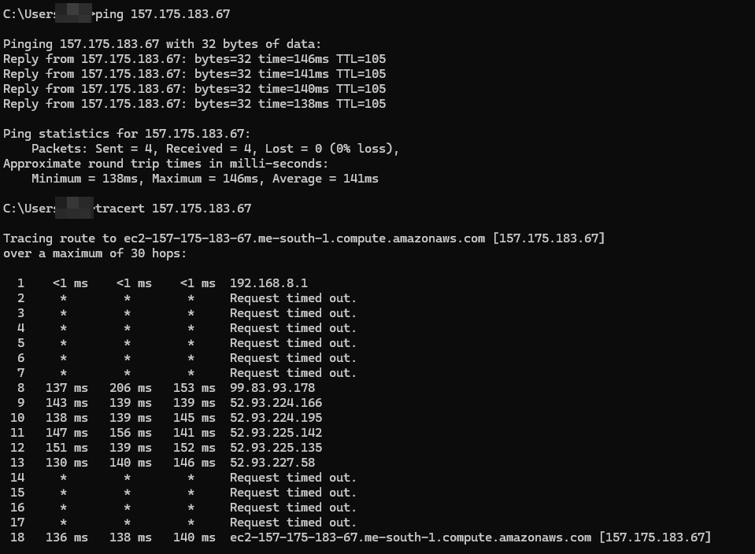This screenshot has height=554, width=755.
Task: Click the hop 1 address 192.168.8.1
Action: point(268,283)
